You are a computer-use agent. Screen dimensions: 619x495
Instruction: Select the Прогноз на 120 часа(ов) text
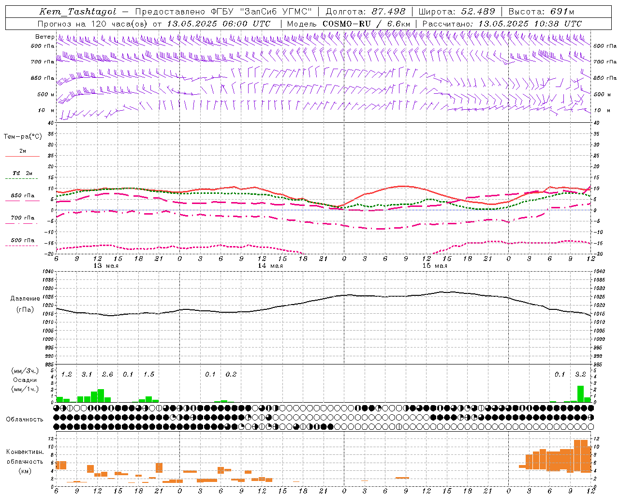[x=93, y=24]
